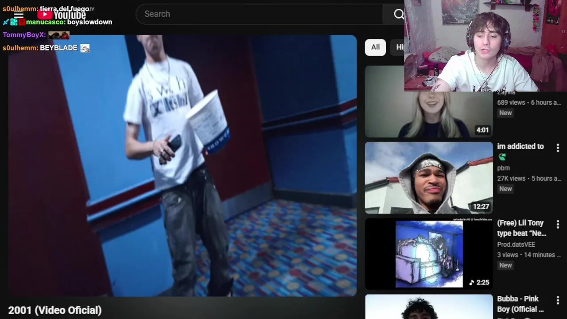Go to YouTube home via logo
The width and height of the screenshot is (567, 319).
(x=62, y=15)
